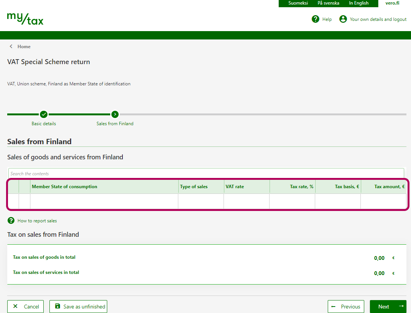
Task: Go to the Next step
Action: (388, 307)
